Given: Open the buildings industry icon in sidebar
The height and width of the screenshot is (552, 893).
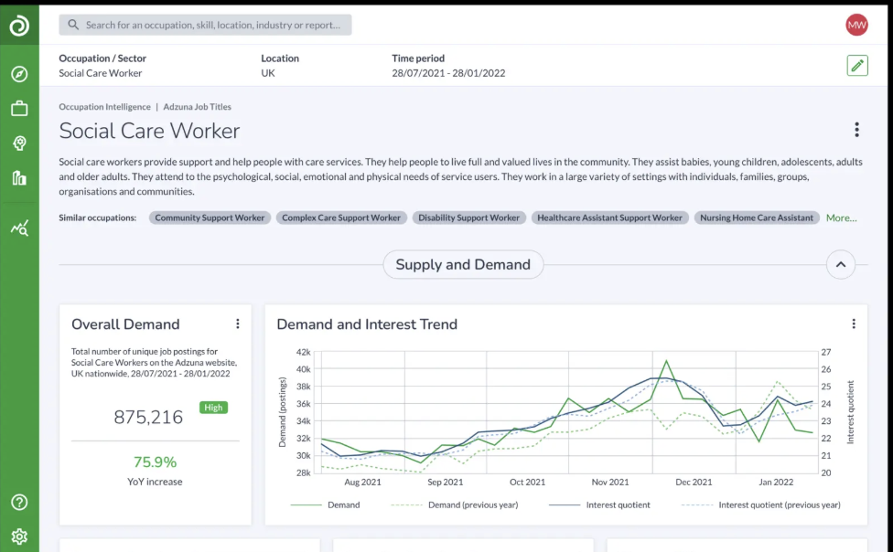Looking at the screenshot, I should pyautogui.click(x=19, y=178).
